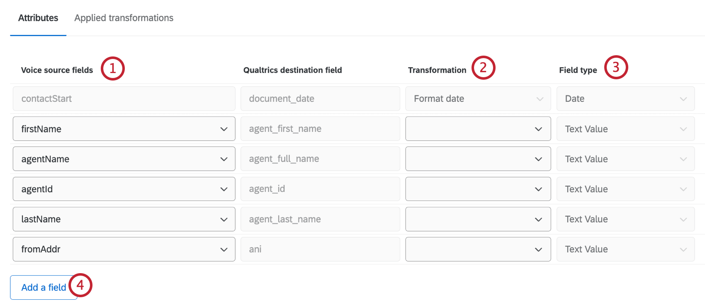This screenshot has height=308, width=705.
Task: Click the Add a field button
Action: point(43,287)
